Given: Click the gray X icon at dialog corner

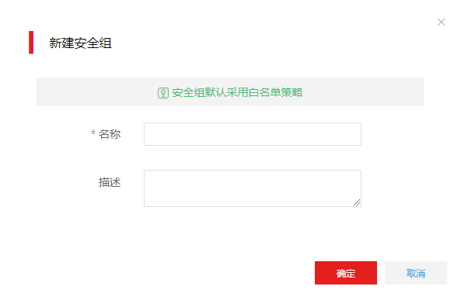Looking at the screenshot, I should pyautogui.click(x=441, y=22).
